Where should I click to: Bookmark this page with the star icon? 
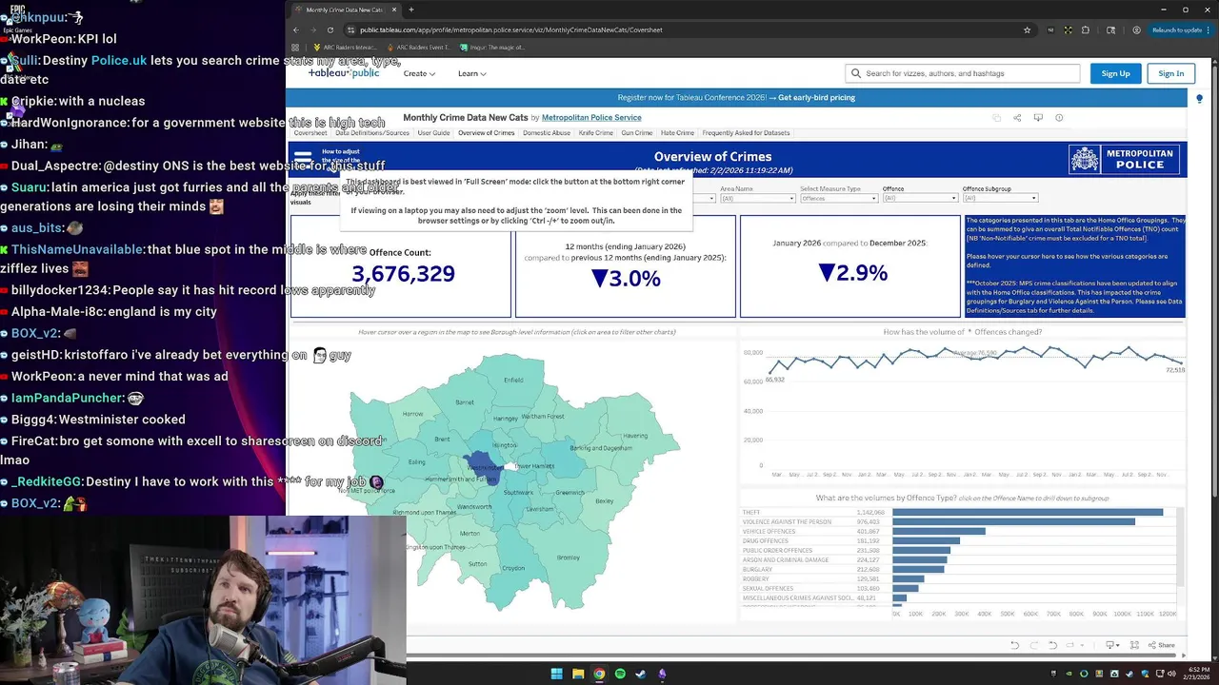1027,29
